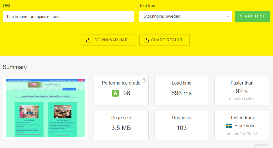Click the Sweden flag next to Stockholm
Image resolution: width=273 pixels, height=148 pixels.
(229, 126)
